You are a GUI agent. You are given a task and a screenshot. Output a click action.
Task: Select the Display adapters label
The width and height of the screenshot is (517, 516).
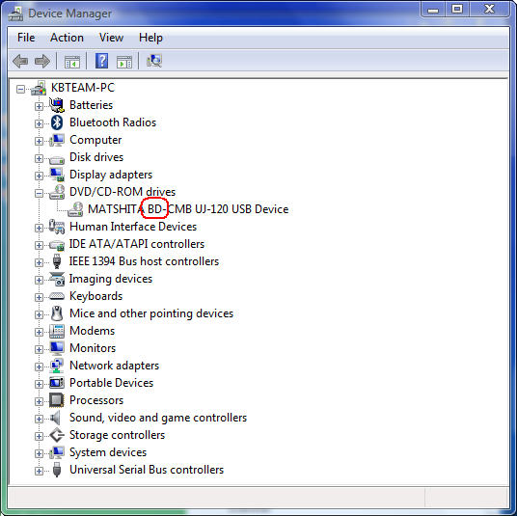pos(111,175)
